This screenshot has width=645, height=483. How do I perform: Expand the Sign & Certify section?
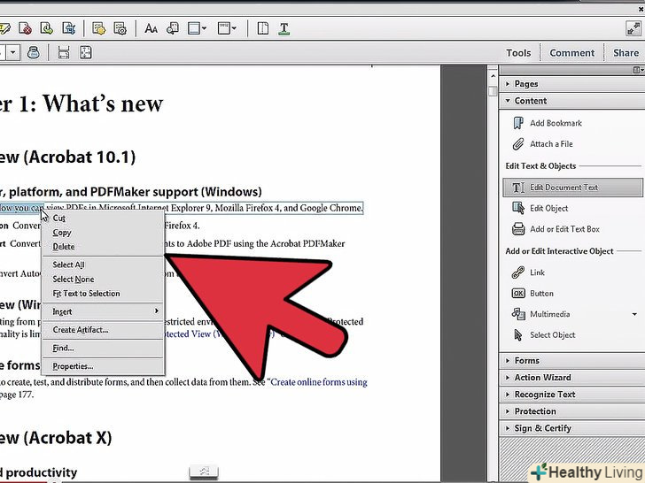(x=571, y=428)
